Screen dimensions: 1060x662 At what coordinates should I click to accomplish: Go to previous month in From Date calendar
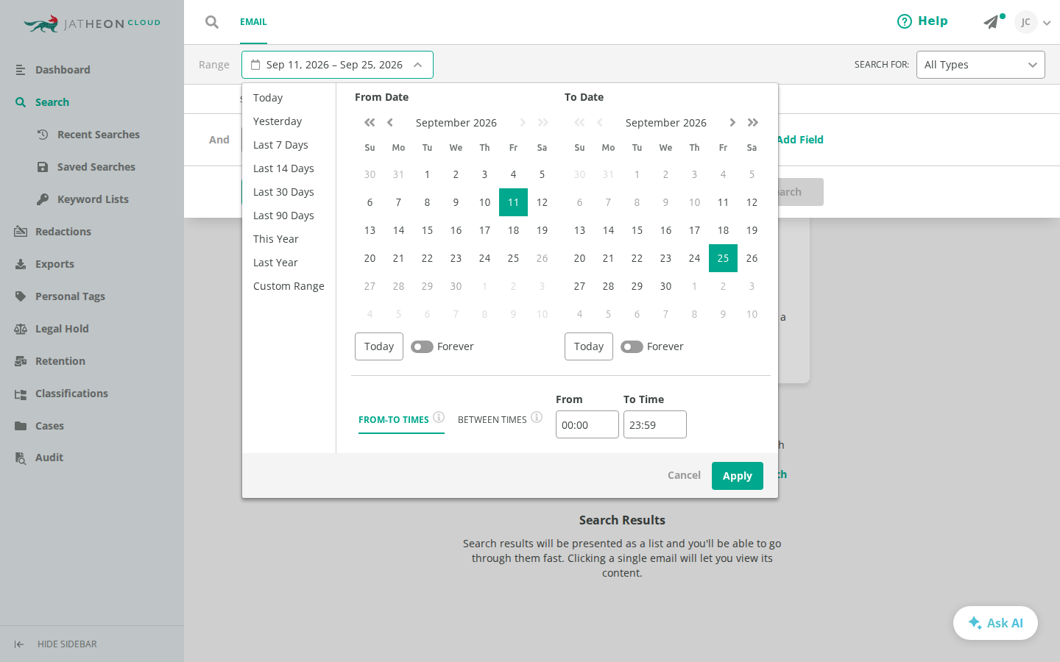coord(390,123)
